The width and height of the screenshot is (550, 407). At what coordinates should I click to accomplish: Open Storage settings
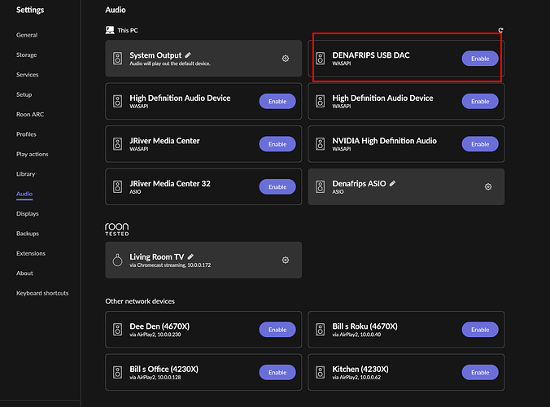26,55
